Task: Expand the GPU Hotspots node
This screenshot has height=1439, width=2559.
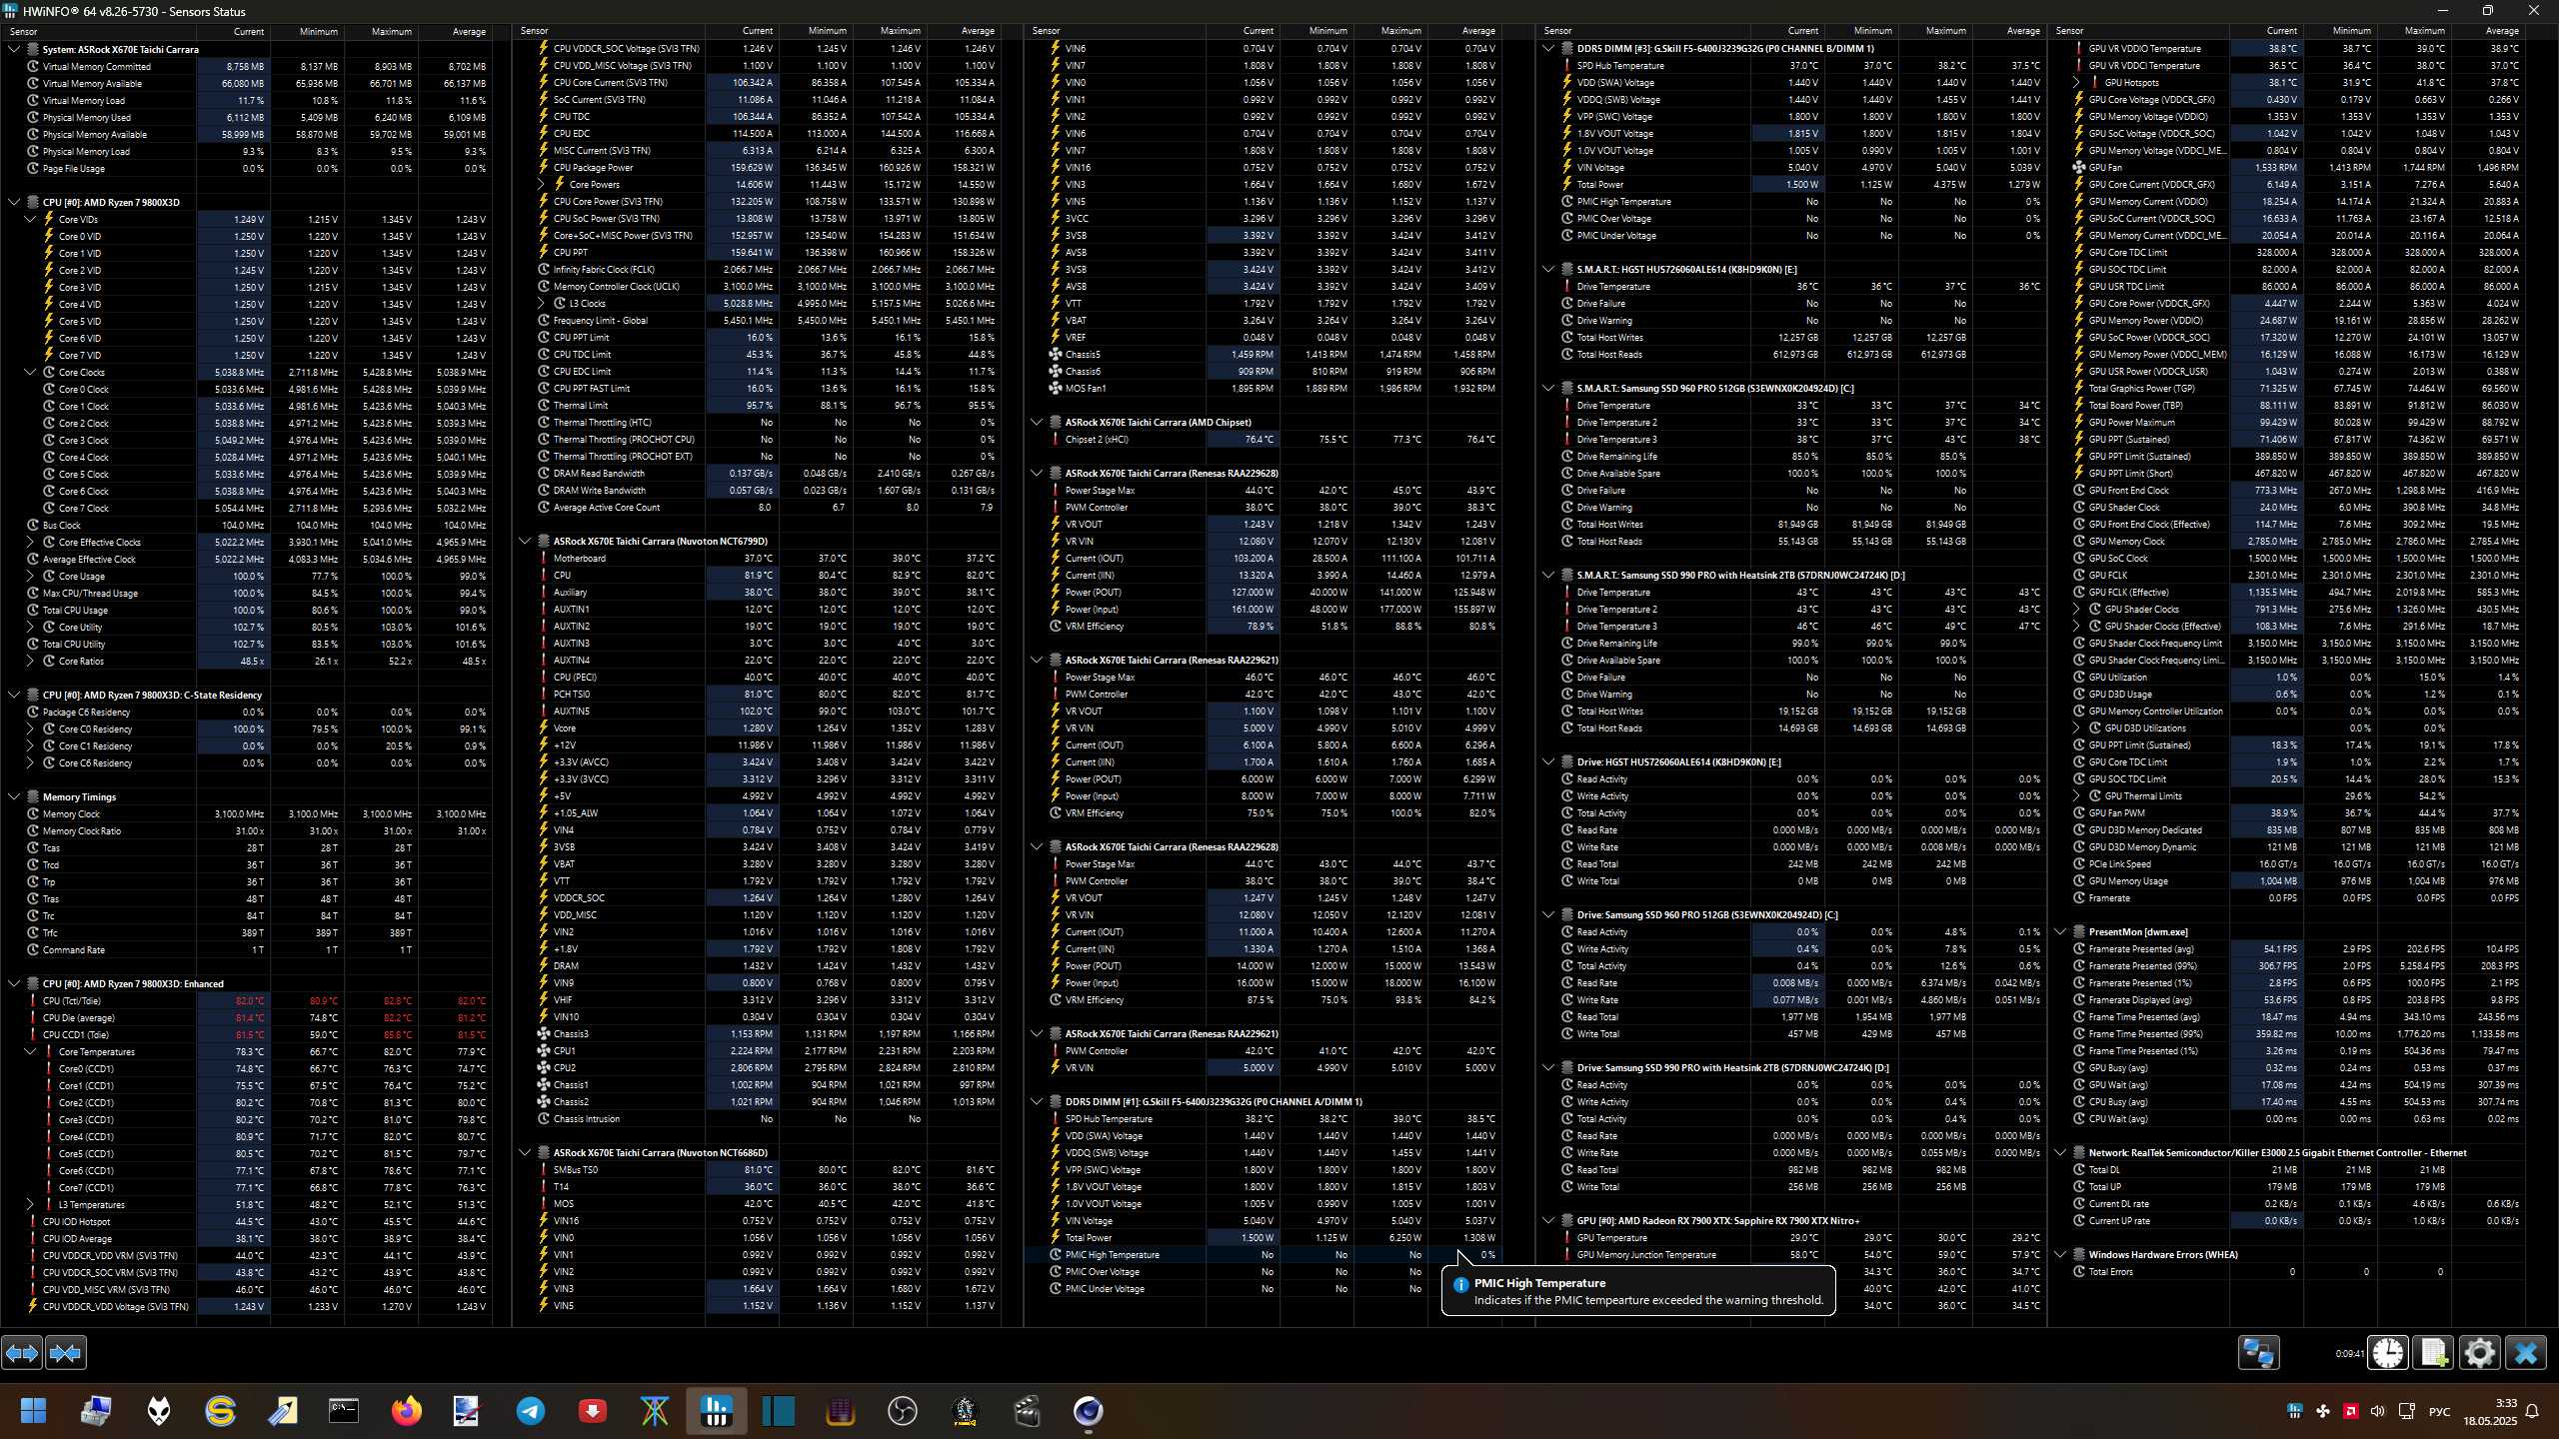Action: click(x=2076, y=83)
